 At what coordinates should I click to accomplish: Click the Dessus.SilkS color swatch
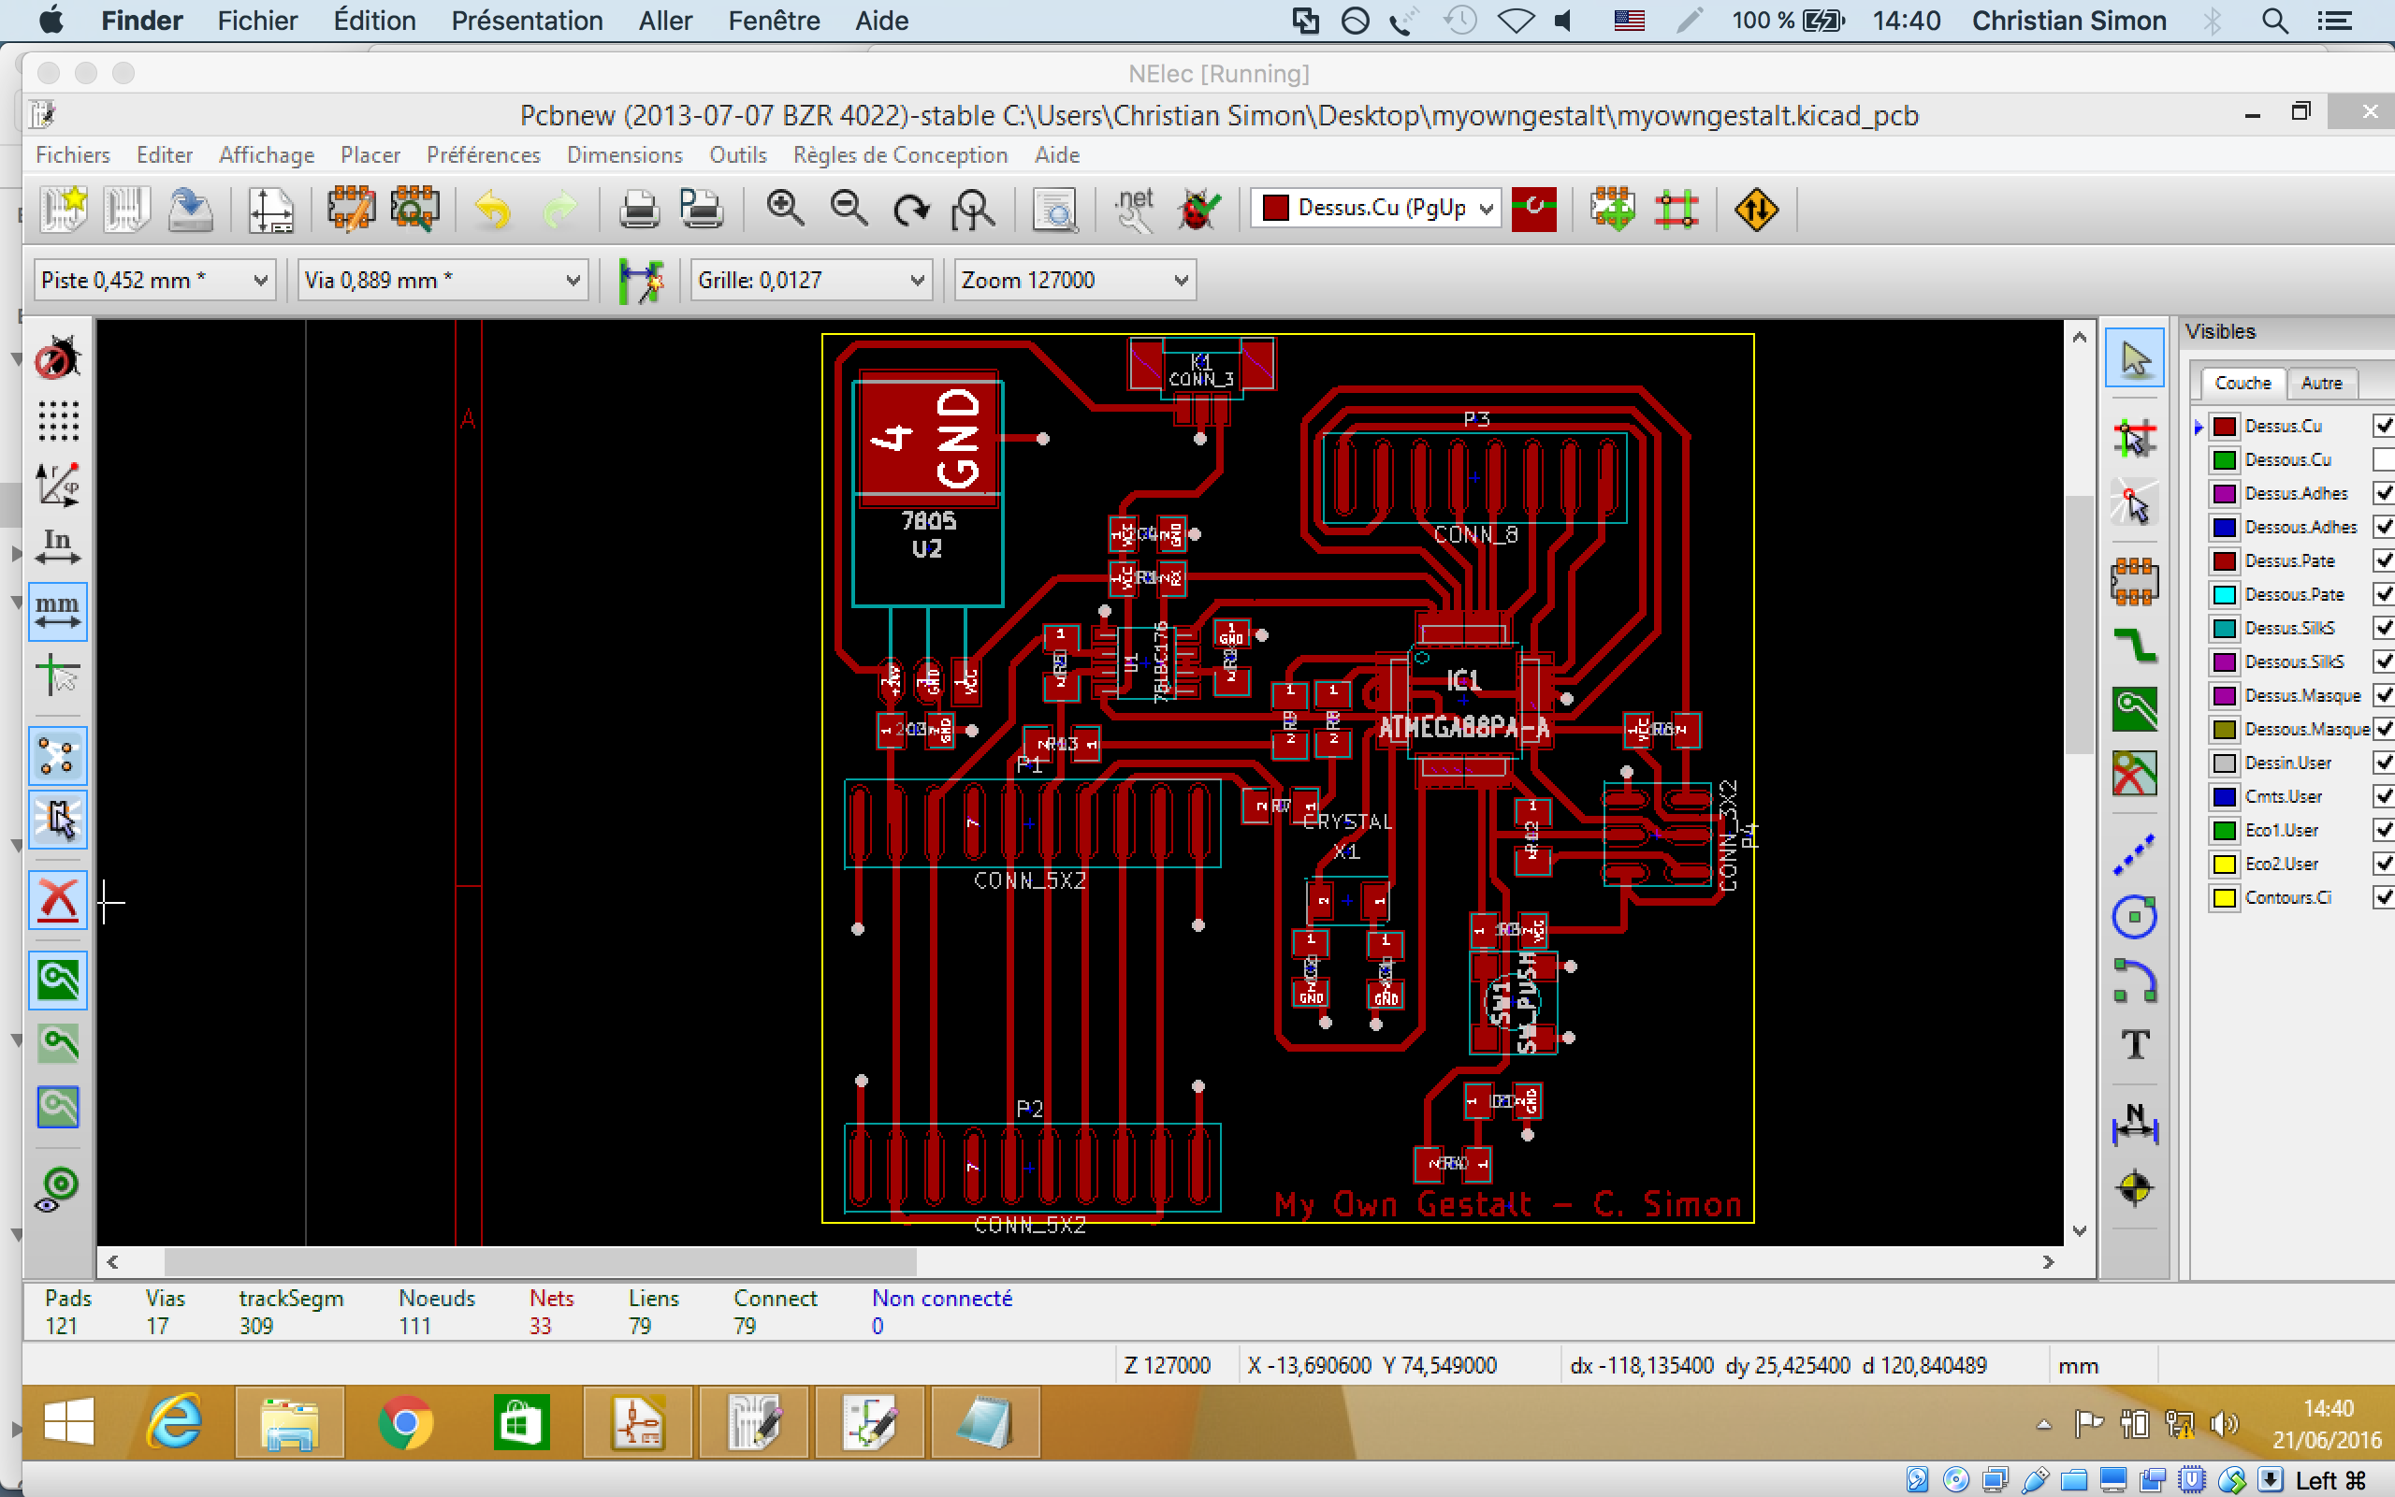tap(2224, 627)
